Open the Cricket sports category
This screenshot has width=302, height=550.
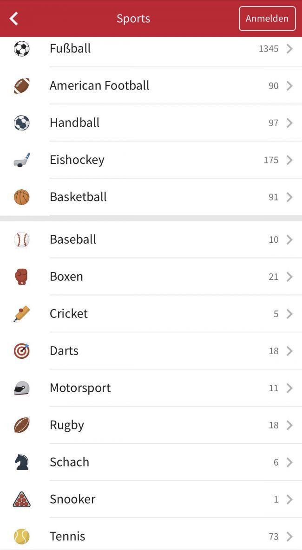[69, 314]
